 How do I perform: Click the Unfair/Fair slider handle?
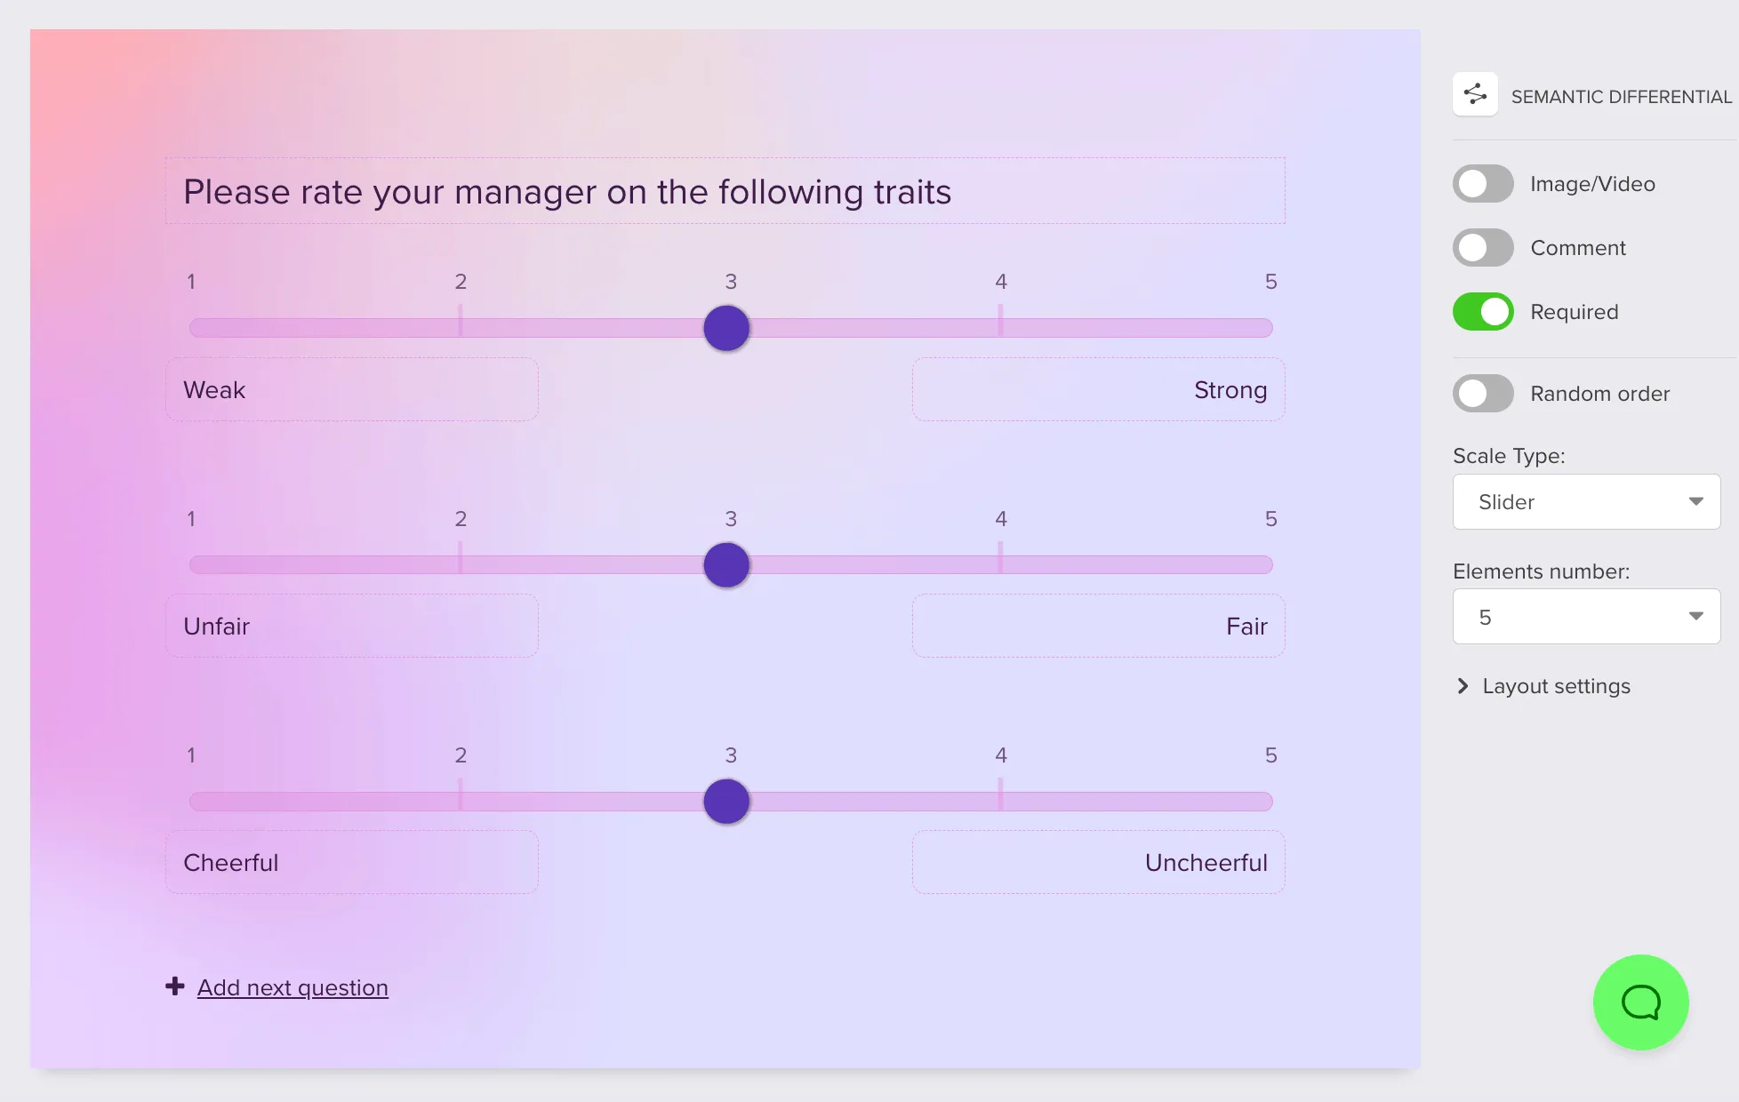click(x=726, y=565)
